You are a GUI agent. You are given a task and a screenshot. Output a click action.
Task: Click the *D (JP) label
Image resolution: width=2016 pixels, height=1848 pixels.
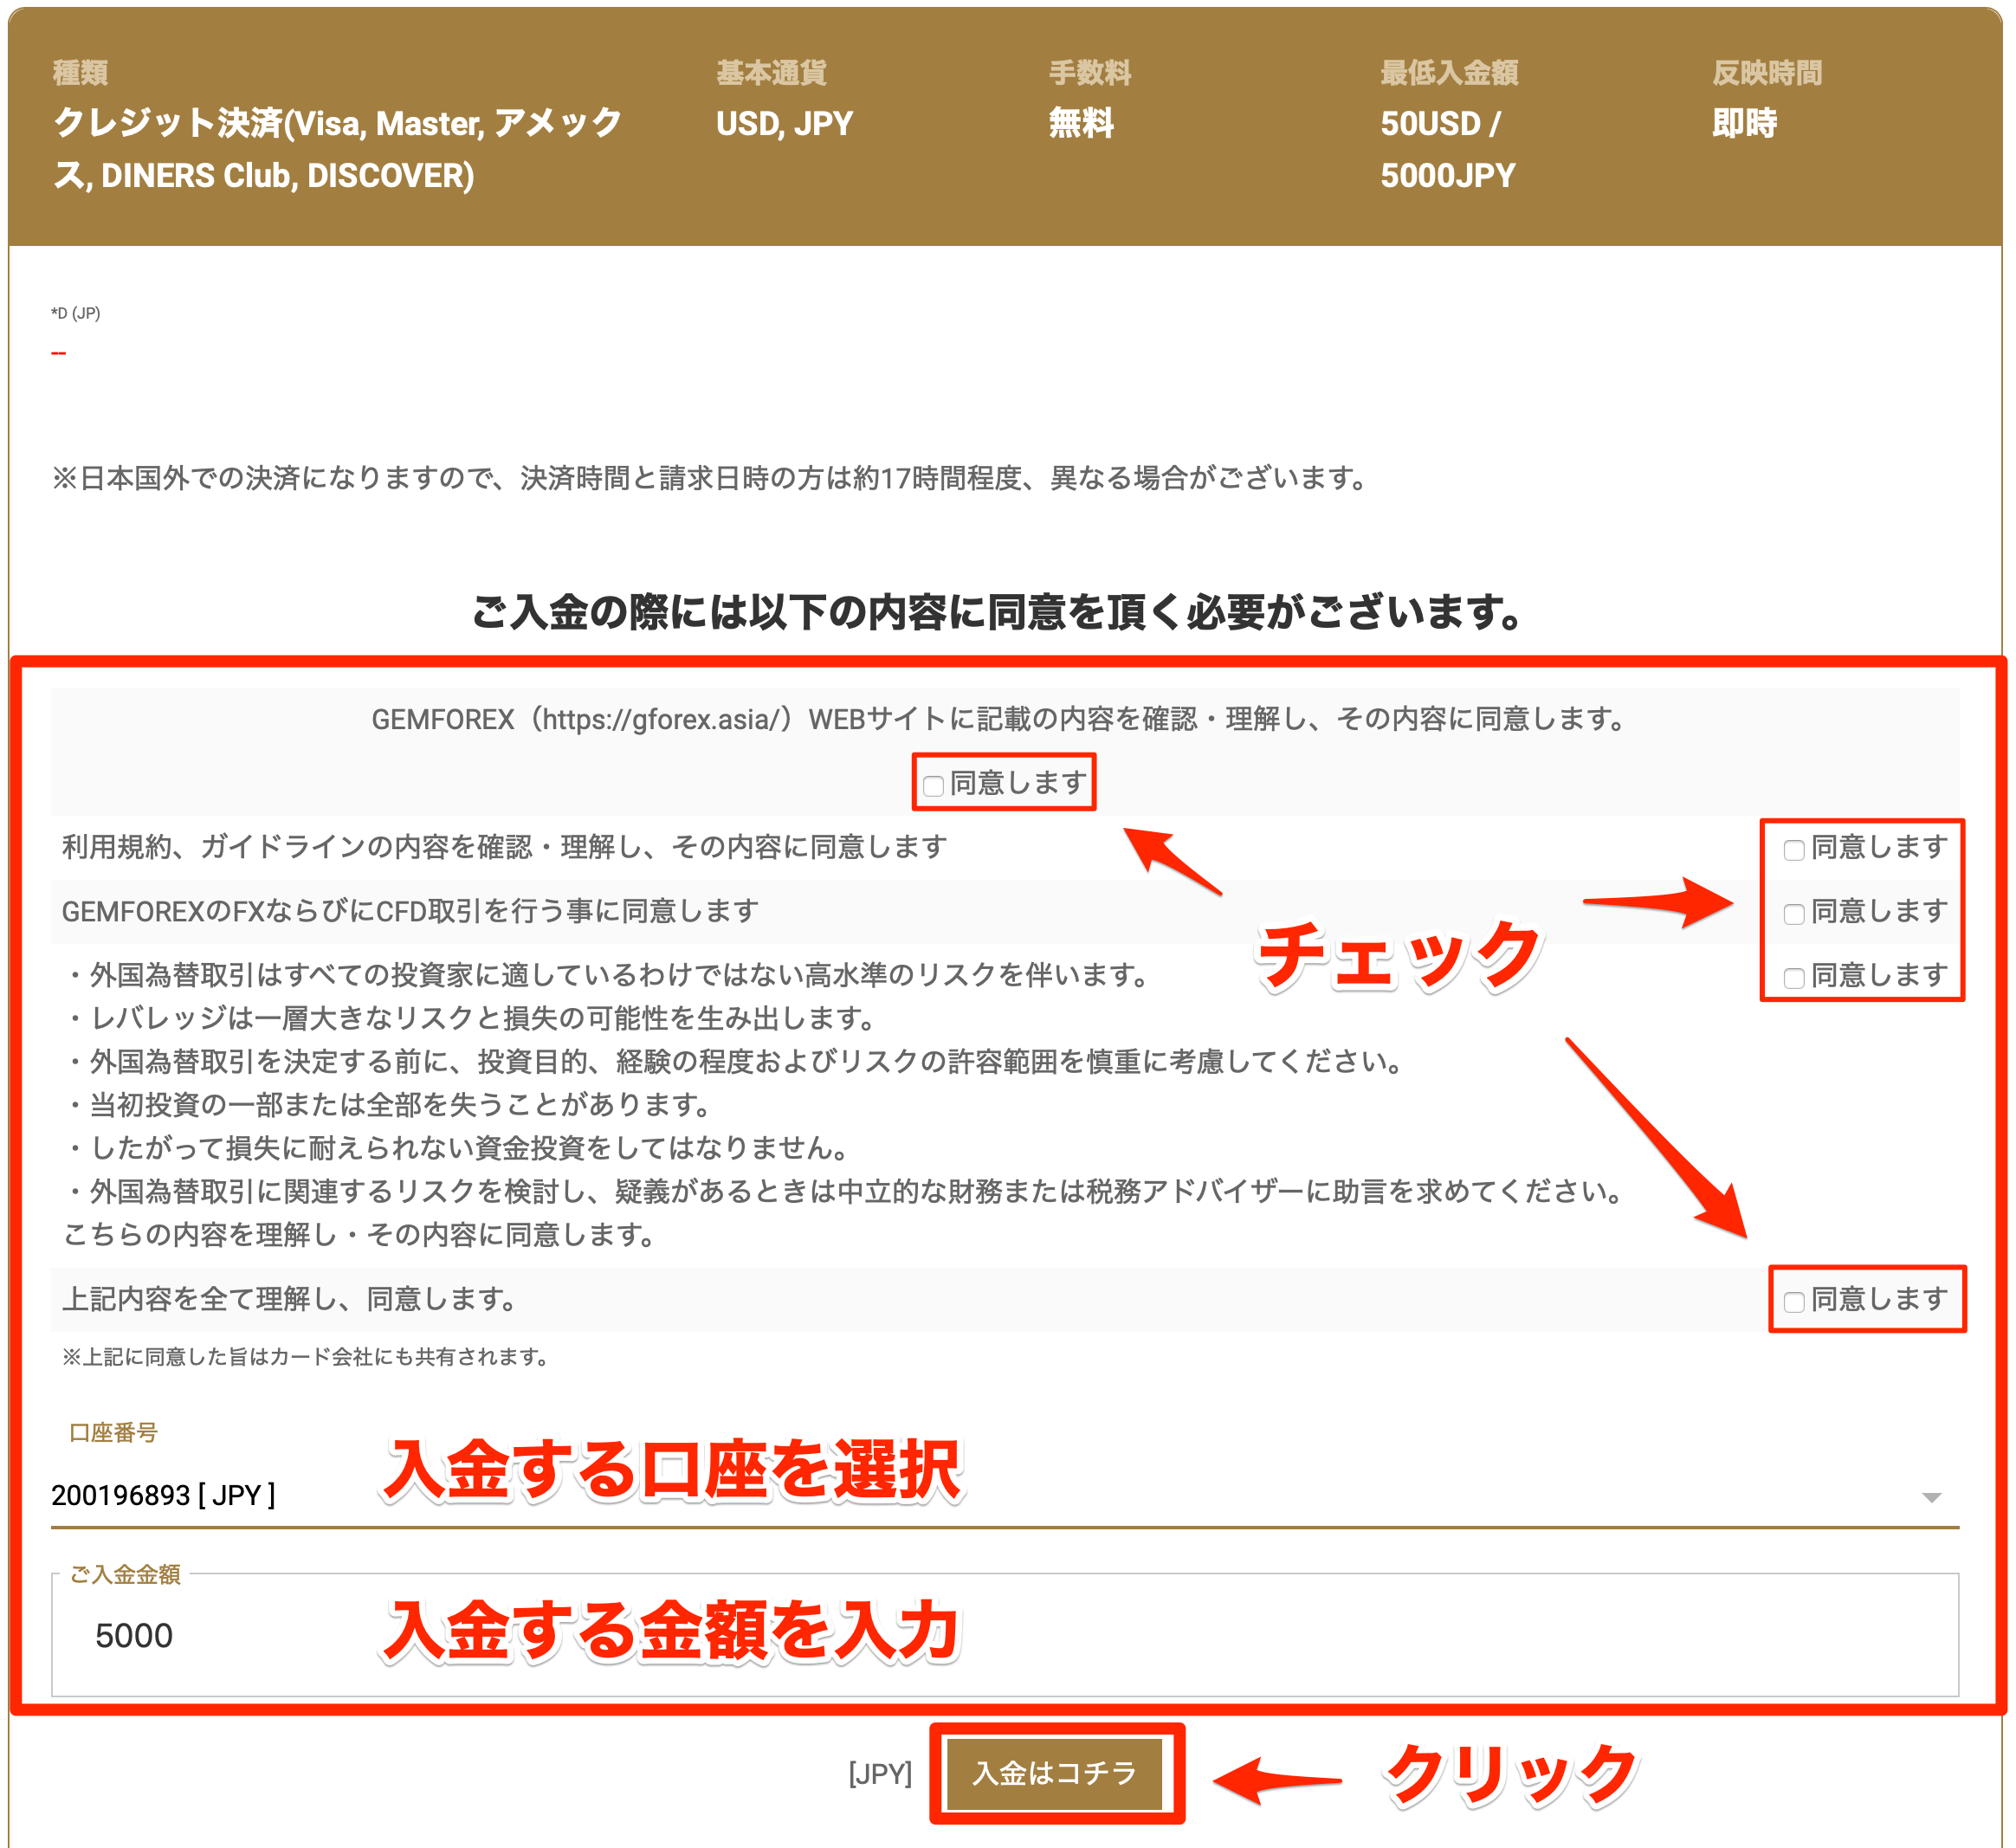click(76, 313)
